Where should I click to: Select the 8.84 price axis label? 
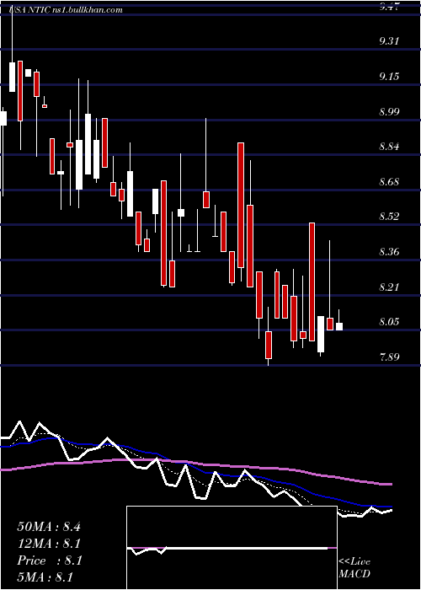[389, 147]
